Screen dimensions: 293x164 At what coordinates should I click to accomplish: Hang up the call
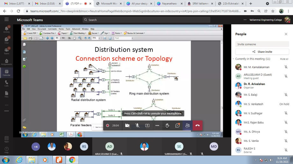(197, 126)
